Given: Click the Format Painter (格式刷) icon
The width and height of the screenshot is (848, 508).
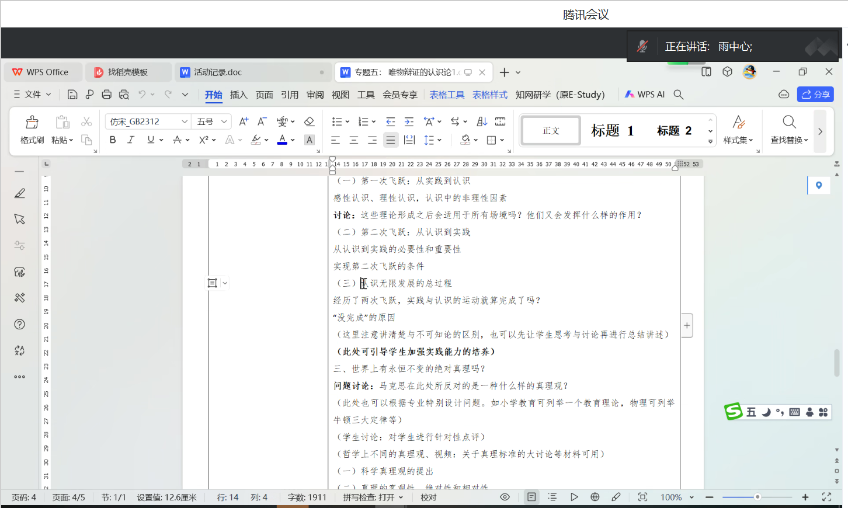Looking at the screenshot, I should pos(32,122).
